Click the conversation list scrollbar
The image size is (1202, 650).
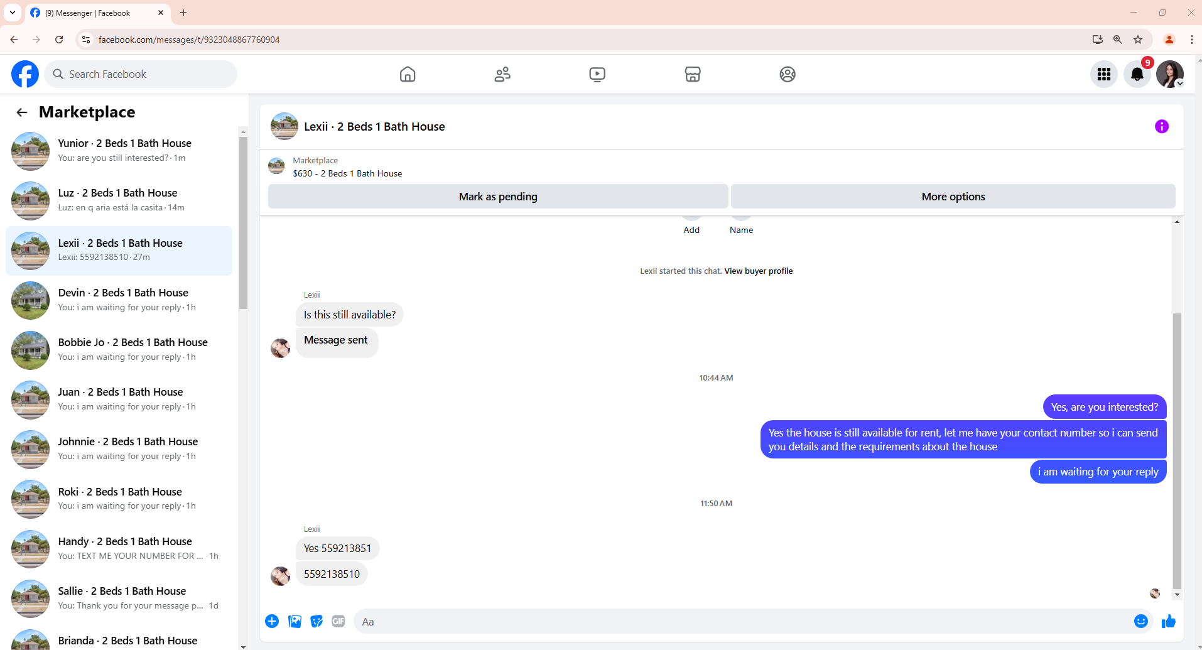(243, 222)
